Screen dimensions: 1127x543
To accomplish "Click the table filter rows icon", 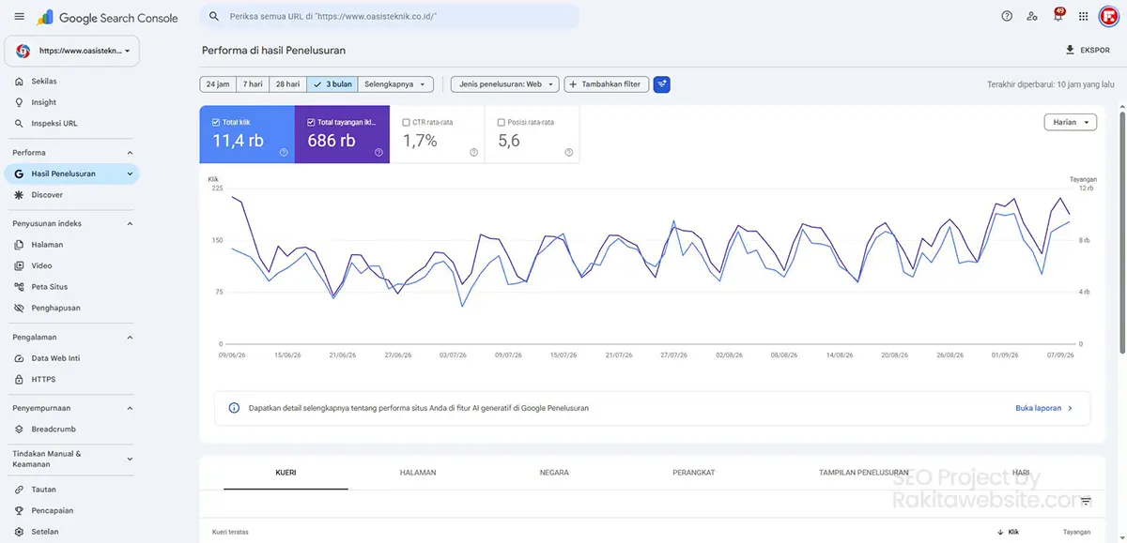I will (x=1086, y=502).
